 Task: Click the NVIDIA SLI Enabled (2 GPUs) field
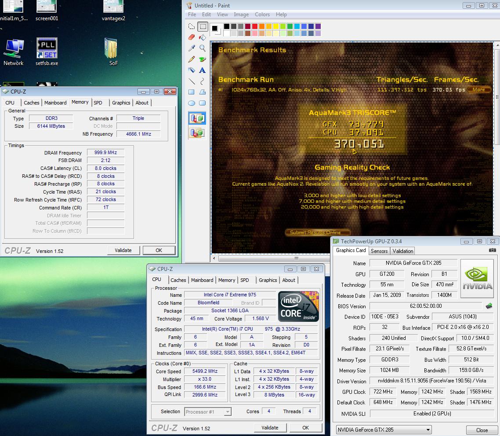(432, 414)
